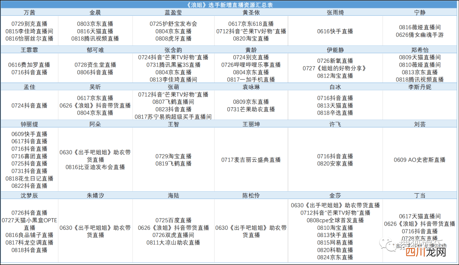
Task: Click the entry 0617京东618直播
Action: 251,24
